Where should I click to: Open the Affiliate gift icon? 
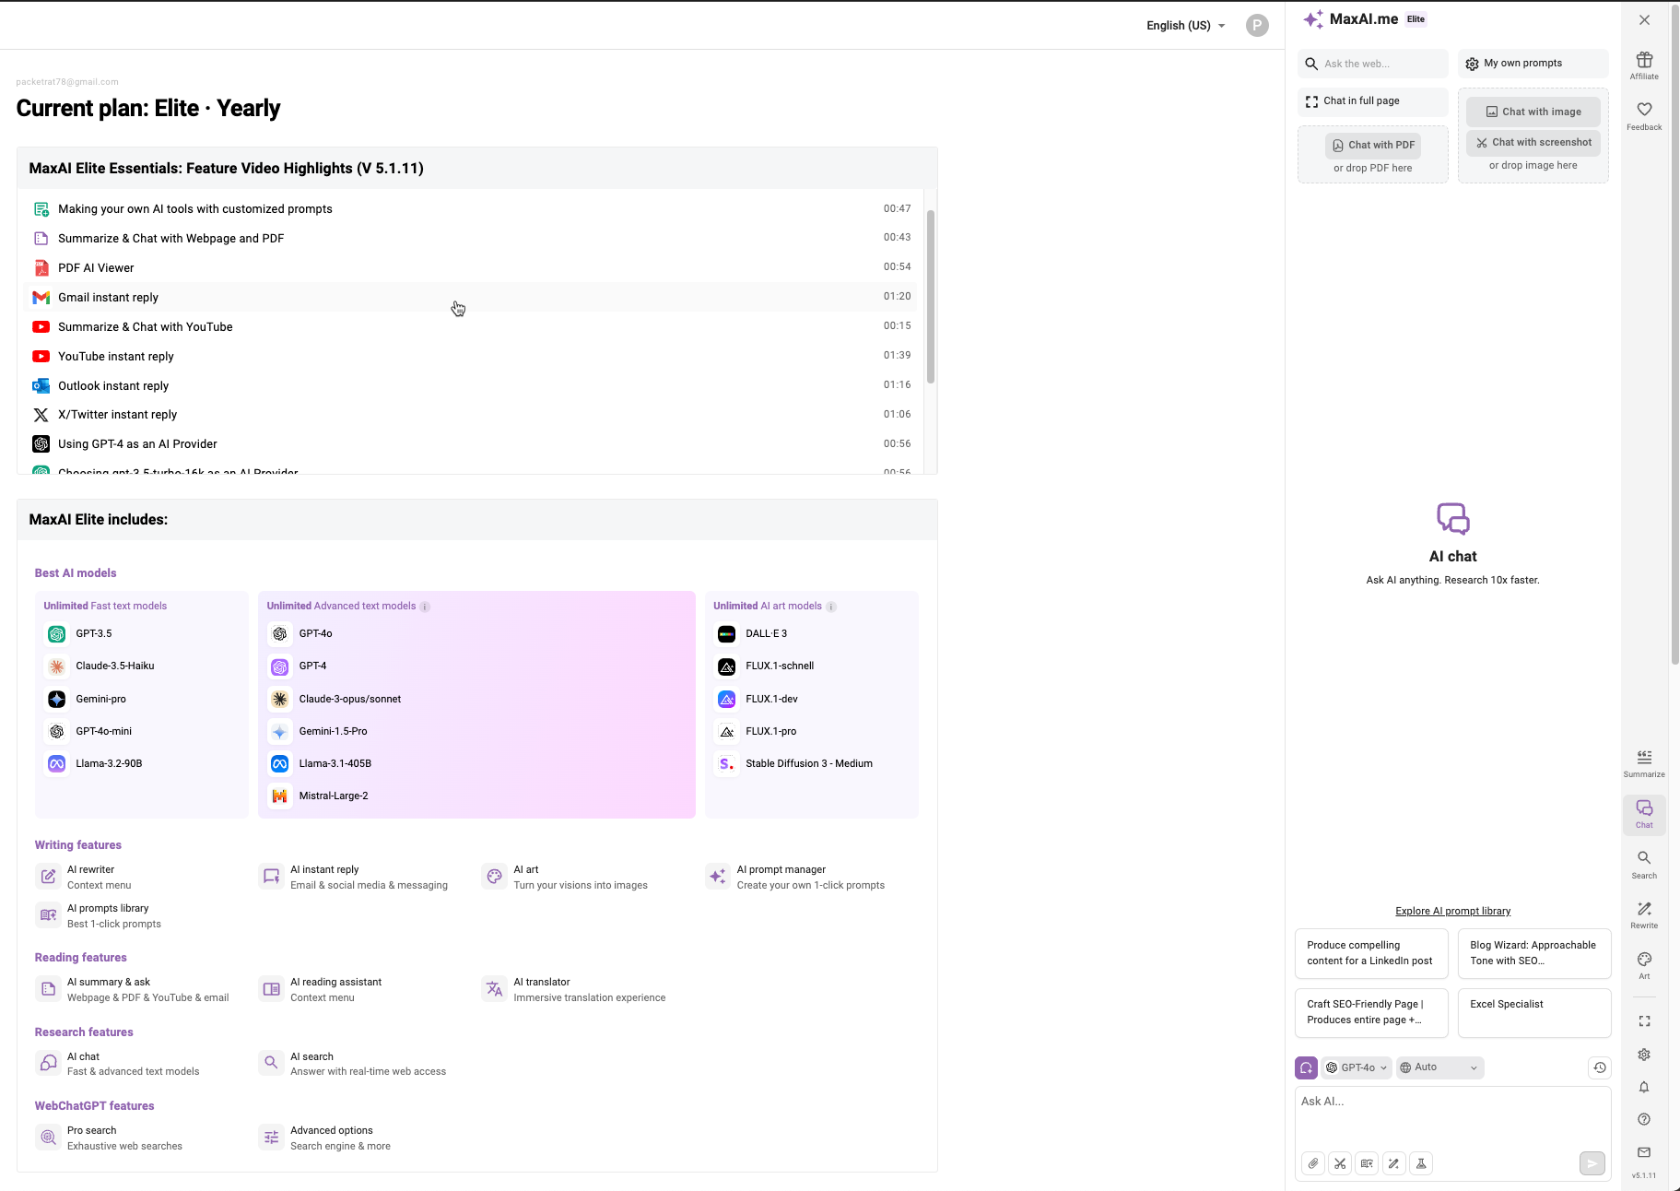[x=1644, y=65]
